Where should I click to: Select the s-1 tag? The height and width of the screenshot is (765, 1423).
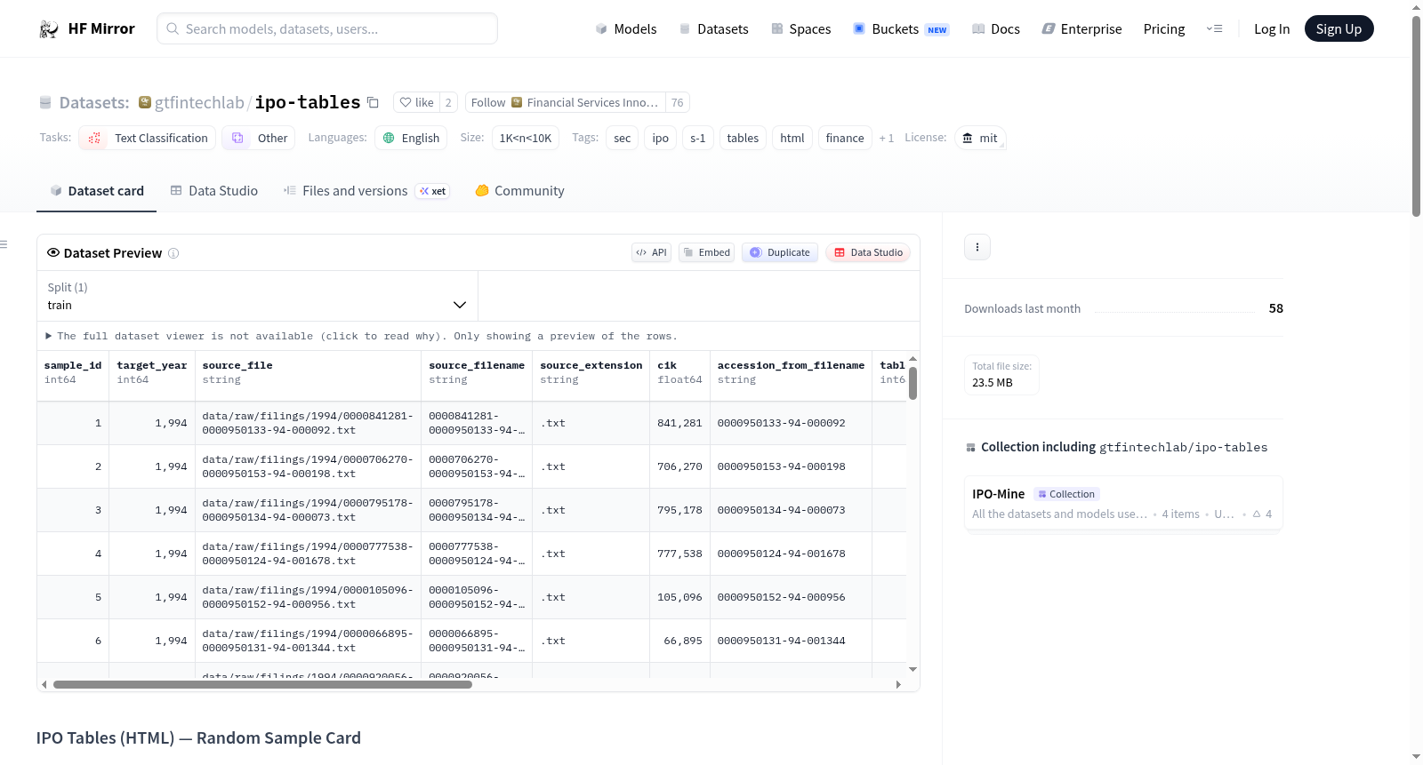(698, 138)
